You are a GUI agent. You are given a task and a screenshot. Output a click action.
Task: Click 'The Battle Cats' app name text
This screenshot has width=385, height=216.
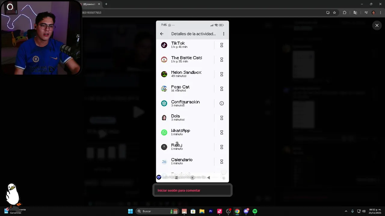(186, 58)
